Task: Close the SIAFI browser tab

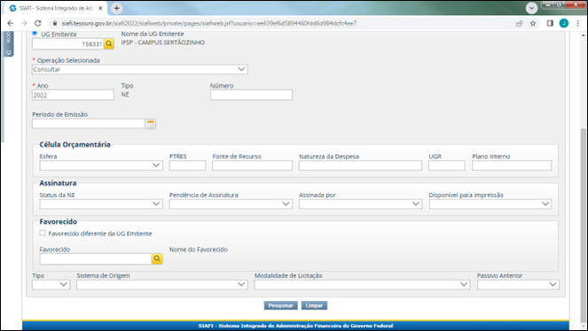Action: [100, 8]
